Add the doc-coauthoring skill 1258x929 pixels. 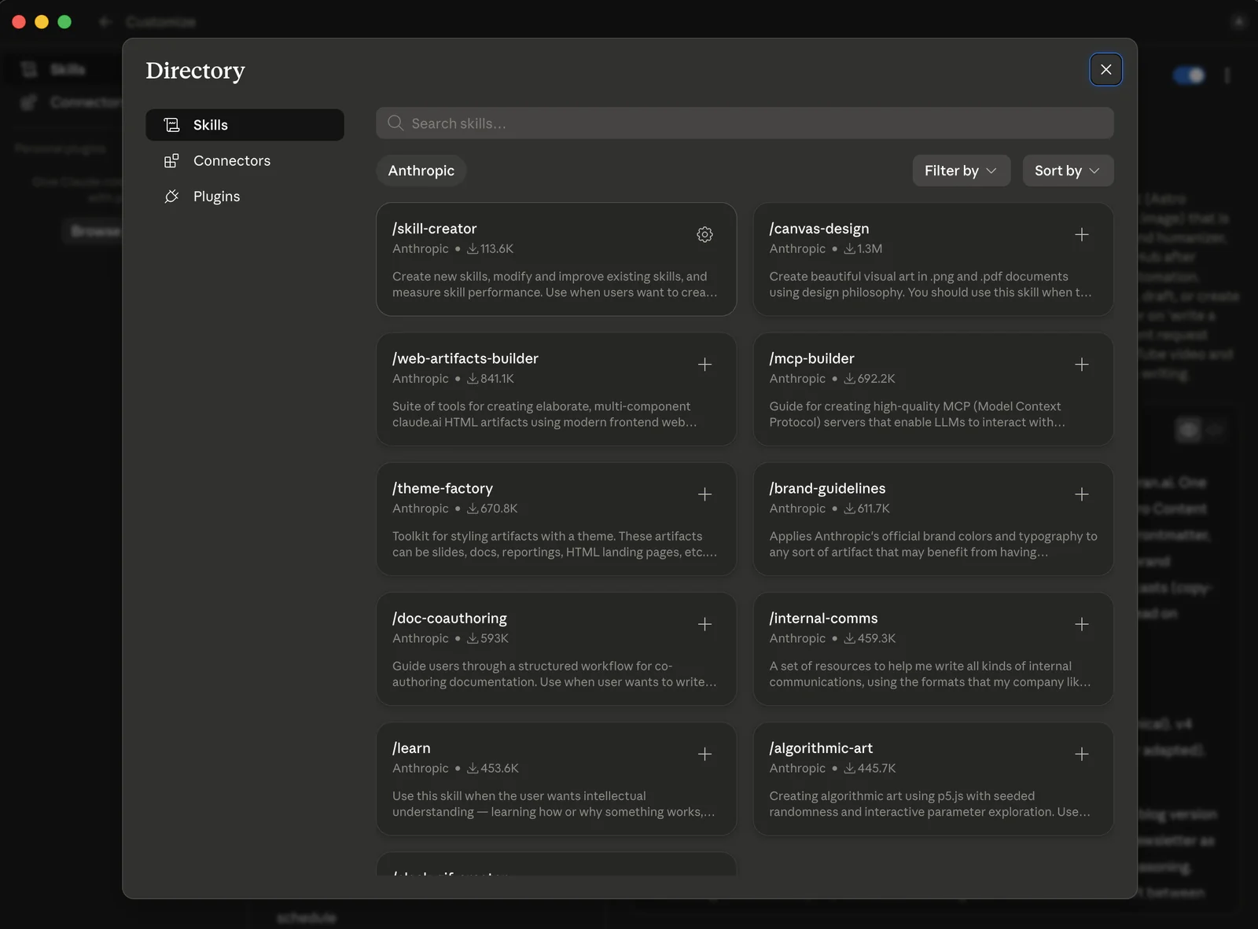(x=704, y=624)
